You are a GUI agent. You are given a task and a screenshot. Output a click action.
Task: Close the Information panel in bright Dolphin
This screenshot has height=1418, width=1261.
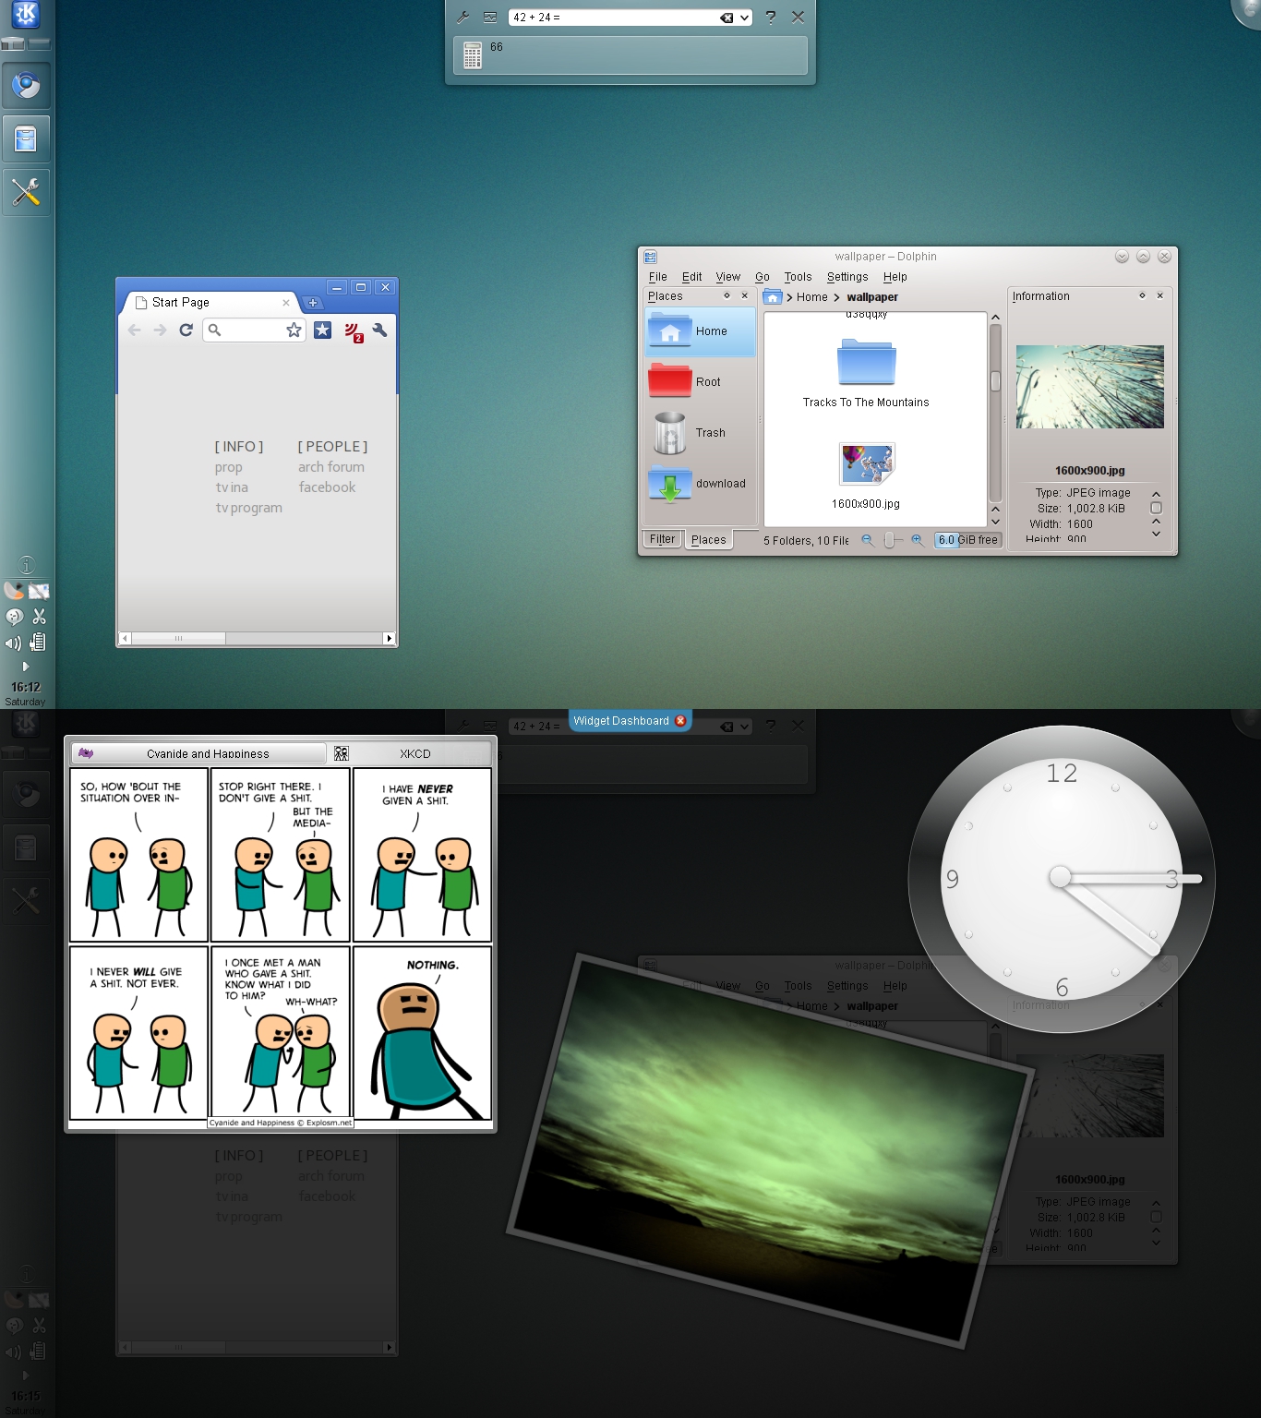point(1160,296)
